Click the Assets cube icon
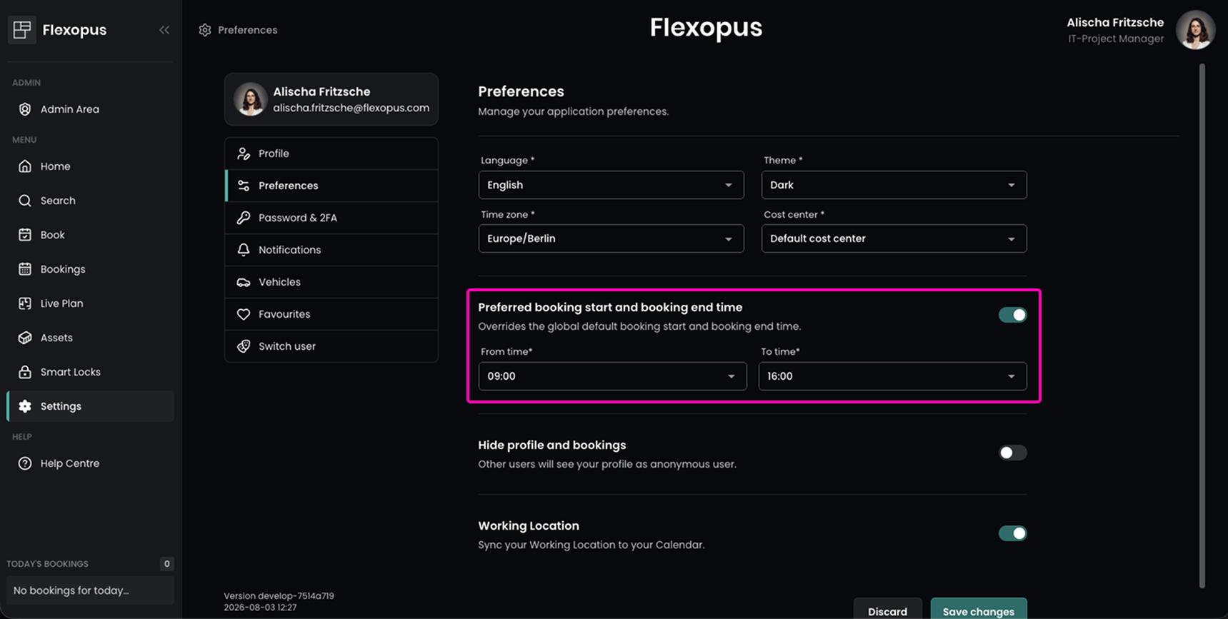This screenshot has height=619, width=1228. (x=25, y=338)
